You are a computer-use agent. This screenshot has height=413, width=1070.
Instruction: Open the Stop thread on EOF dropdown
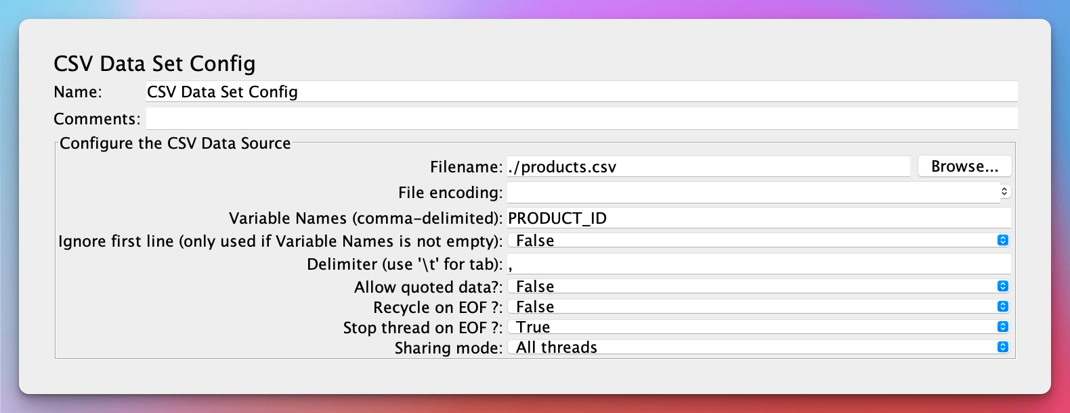tap(752, 327)
